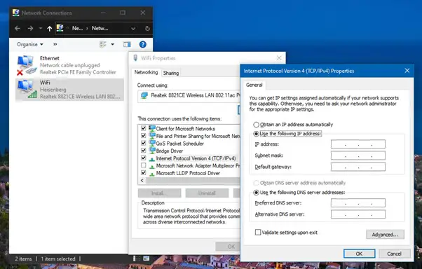This screenshot has height=269, width=422.
Task: Select the General tab
Action: pos(254,85)
